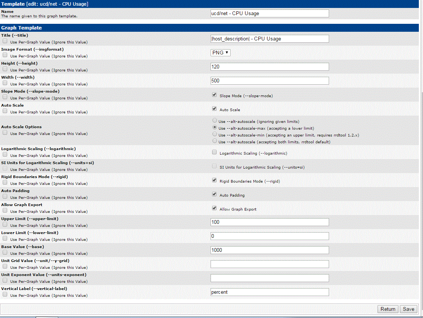
Task: Uncheck the Slope Mode (--slope-mode) checkbox
Action: point(214,95)
